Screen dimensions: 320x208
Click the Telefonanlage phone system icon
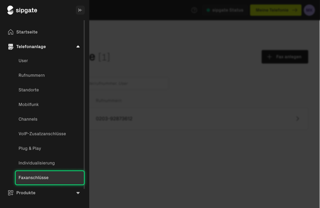tap(11, 47)
